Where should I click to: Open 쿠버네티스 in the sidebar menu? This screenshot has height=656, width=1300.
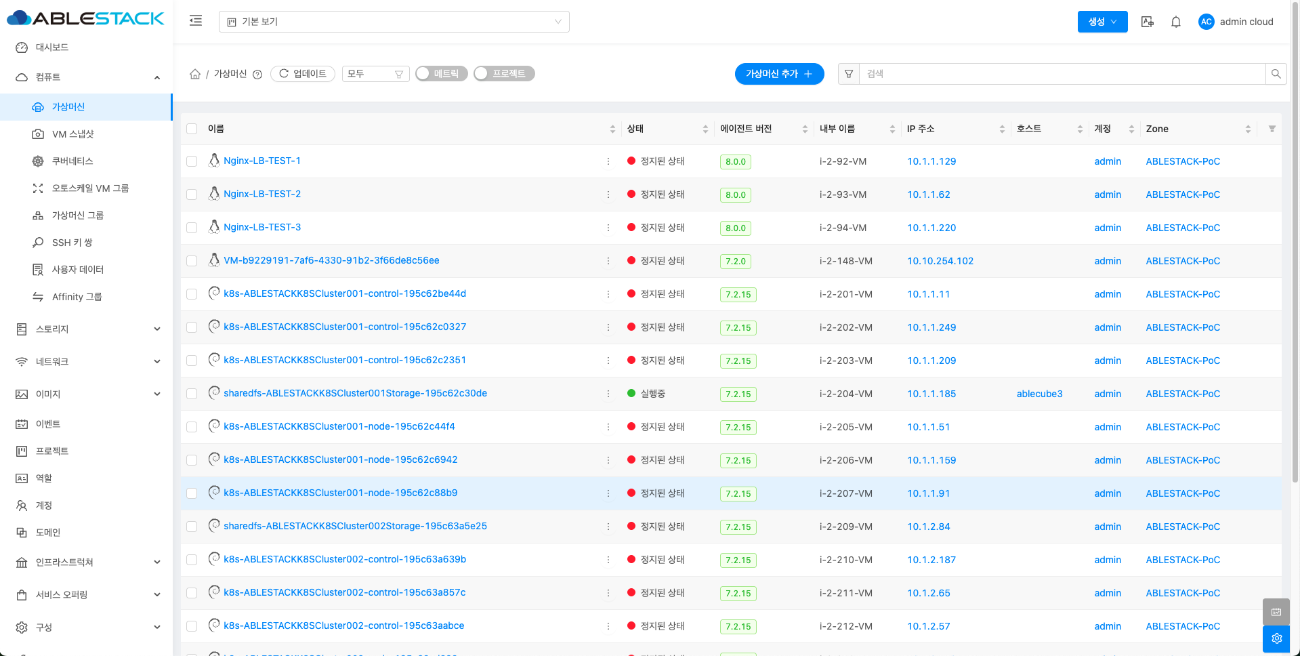pos(72,161)
